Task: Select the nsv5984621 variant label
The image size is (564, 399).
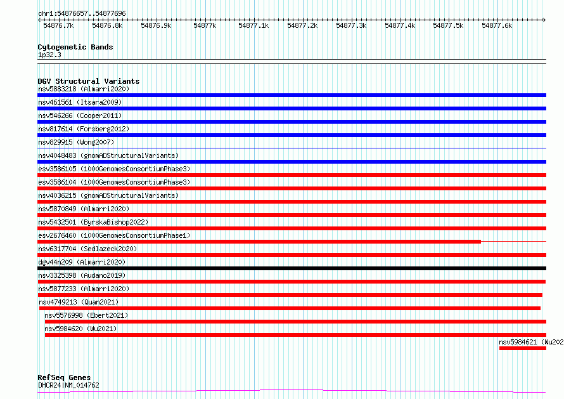Action: point(531,342)
